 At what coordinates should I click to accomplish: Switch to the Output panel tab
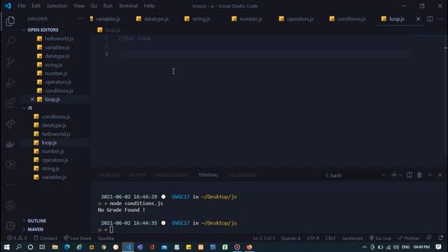pos(138,175)
